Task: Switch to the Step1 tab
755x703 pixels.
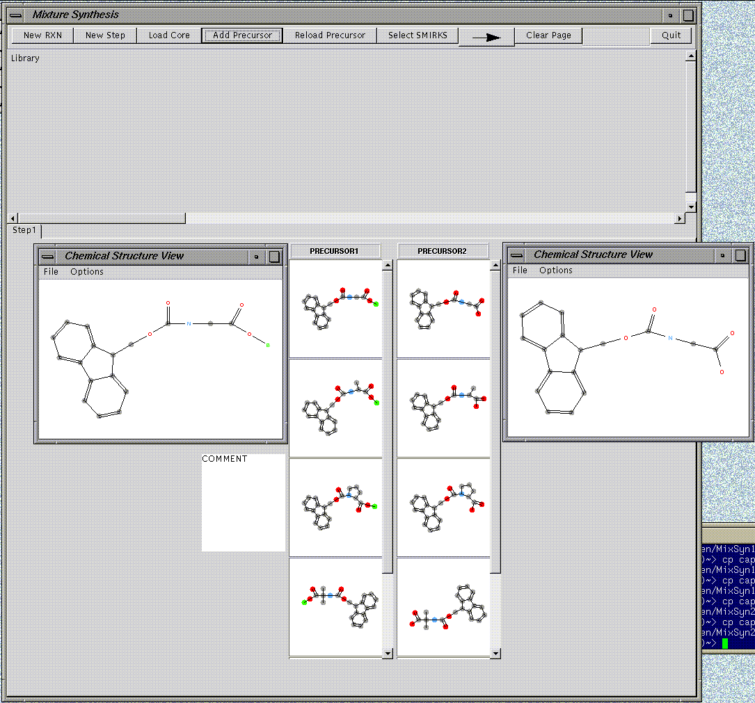Action: coord(24,230)
